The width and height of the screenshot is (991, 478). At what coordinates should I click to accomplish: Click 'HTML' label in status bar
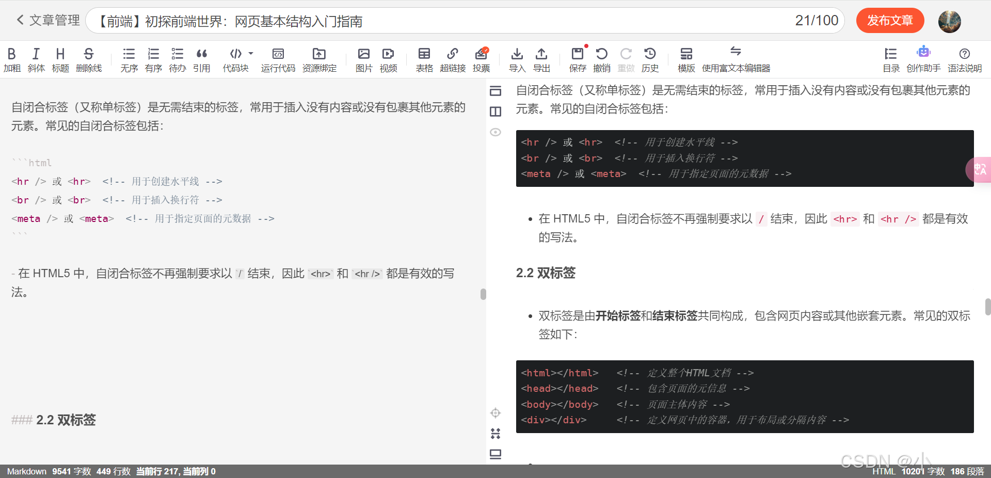click(x=884, y=471)
